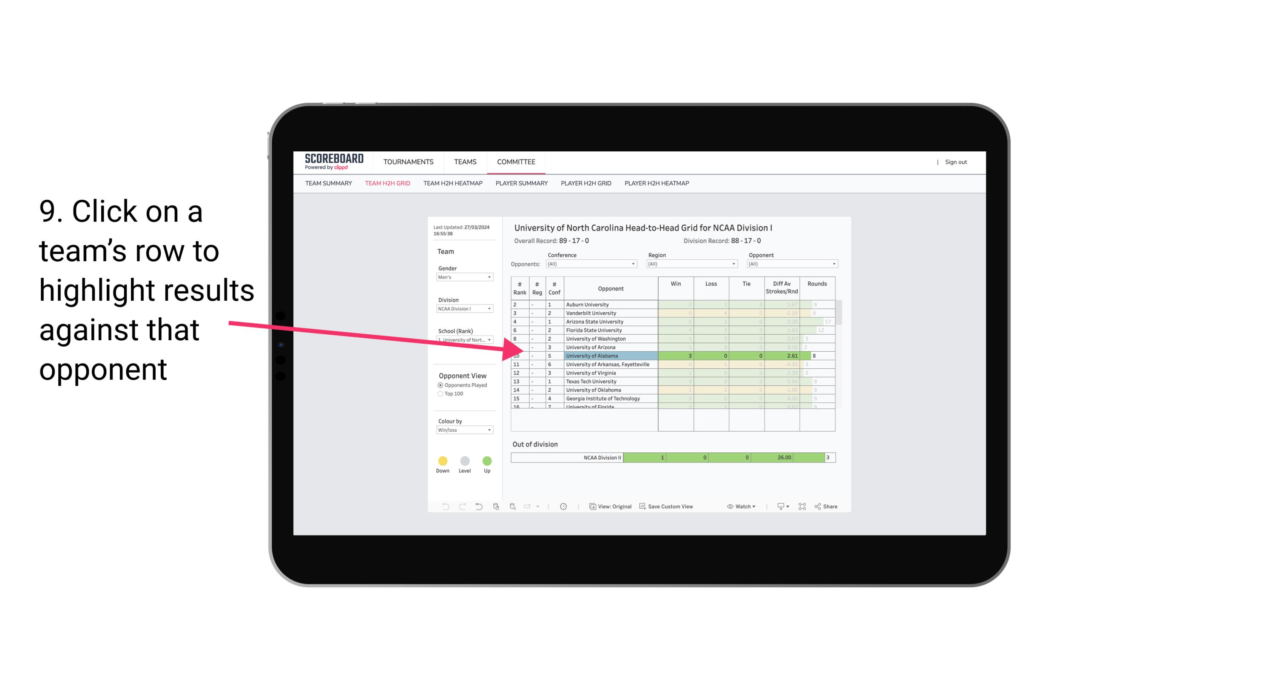Click the screen cast/present icon
The width and height of the screenshot is (1275, 686).
tap(778, 507)
